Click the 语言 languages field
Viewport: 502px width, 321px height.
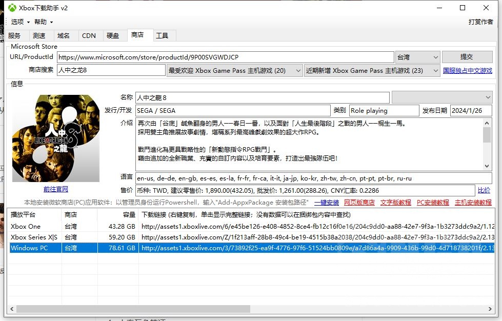pos(314,178)
